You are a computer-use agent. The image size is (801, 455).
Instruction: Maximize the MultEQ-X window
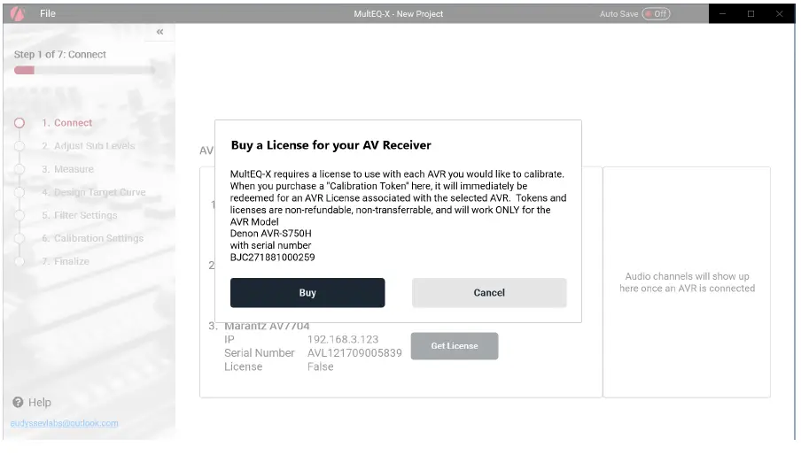pos(751,14)
